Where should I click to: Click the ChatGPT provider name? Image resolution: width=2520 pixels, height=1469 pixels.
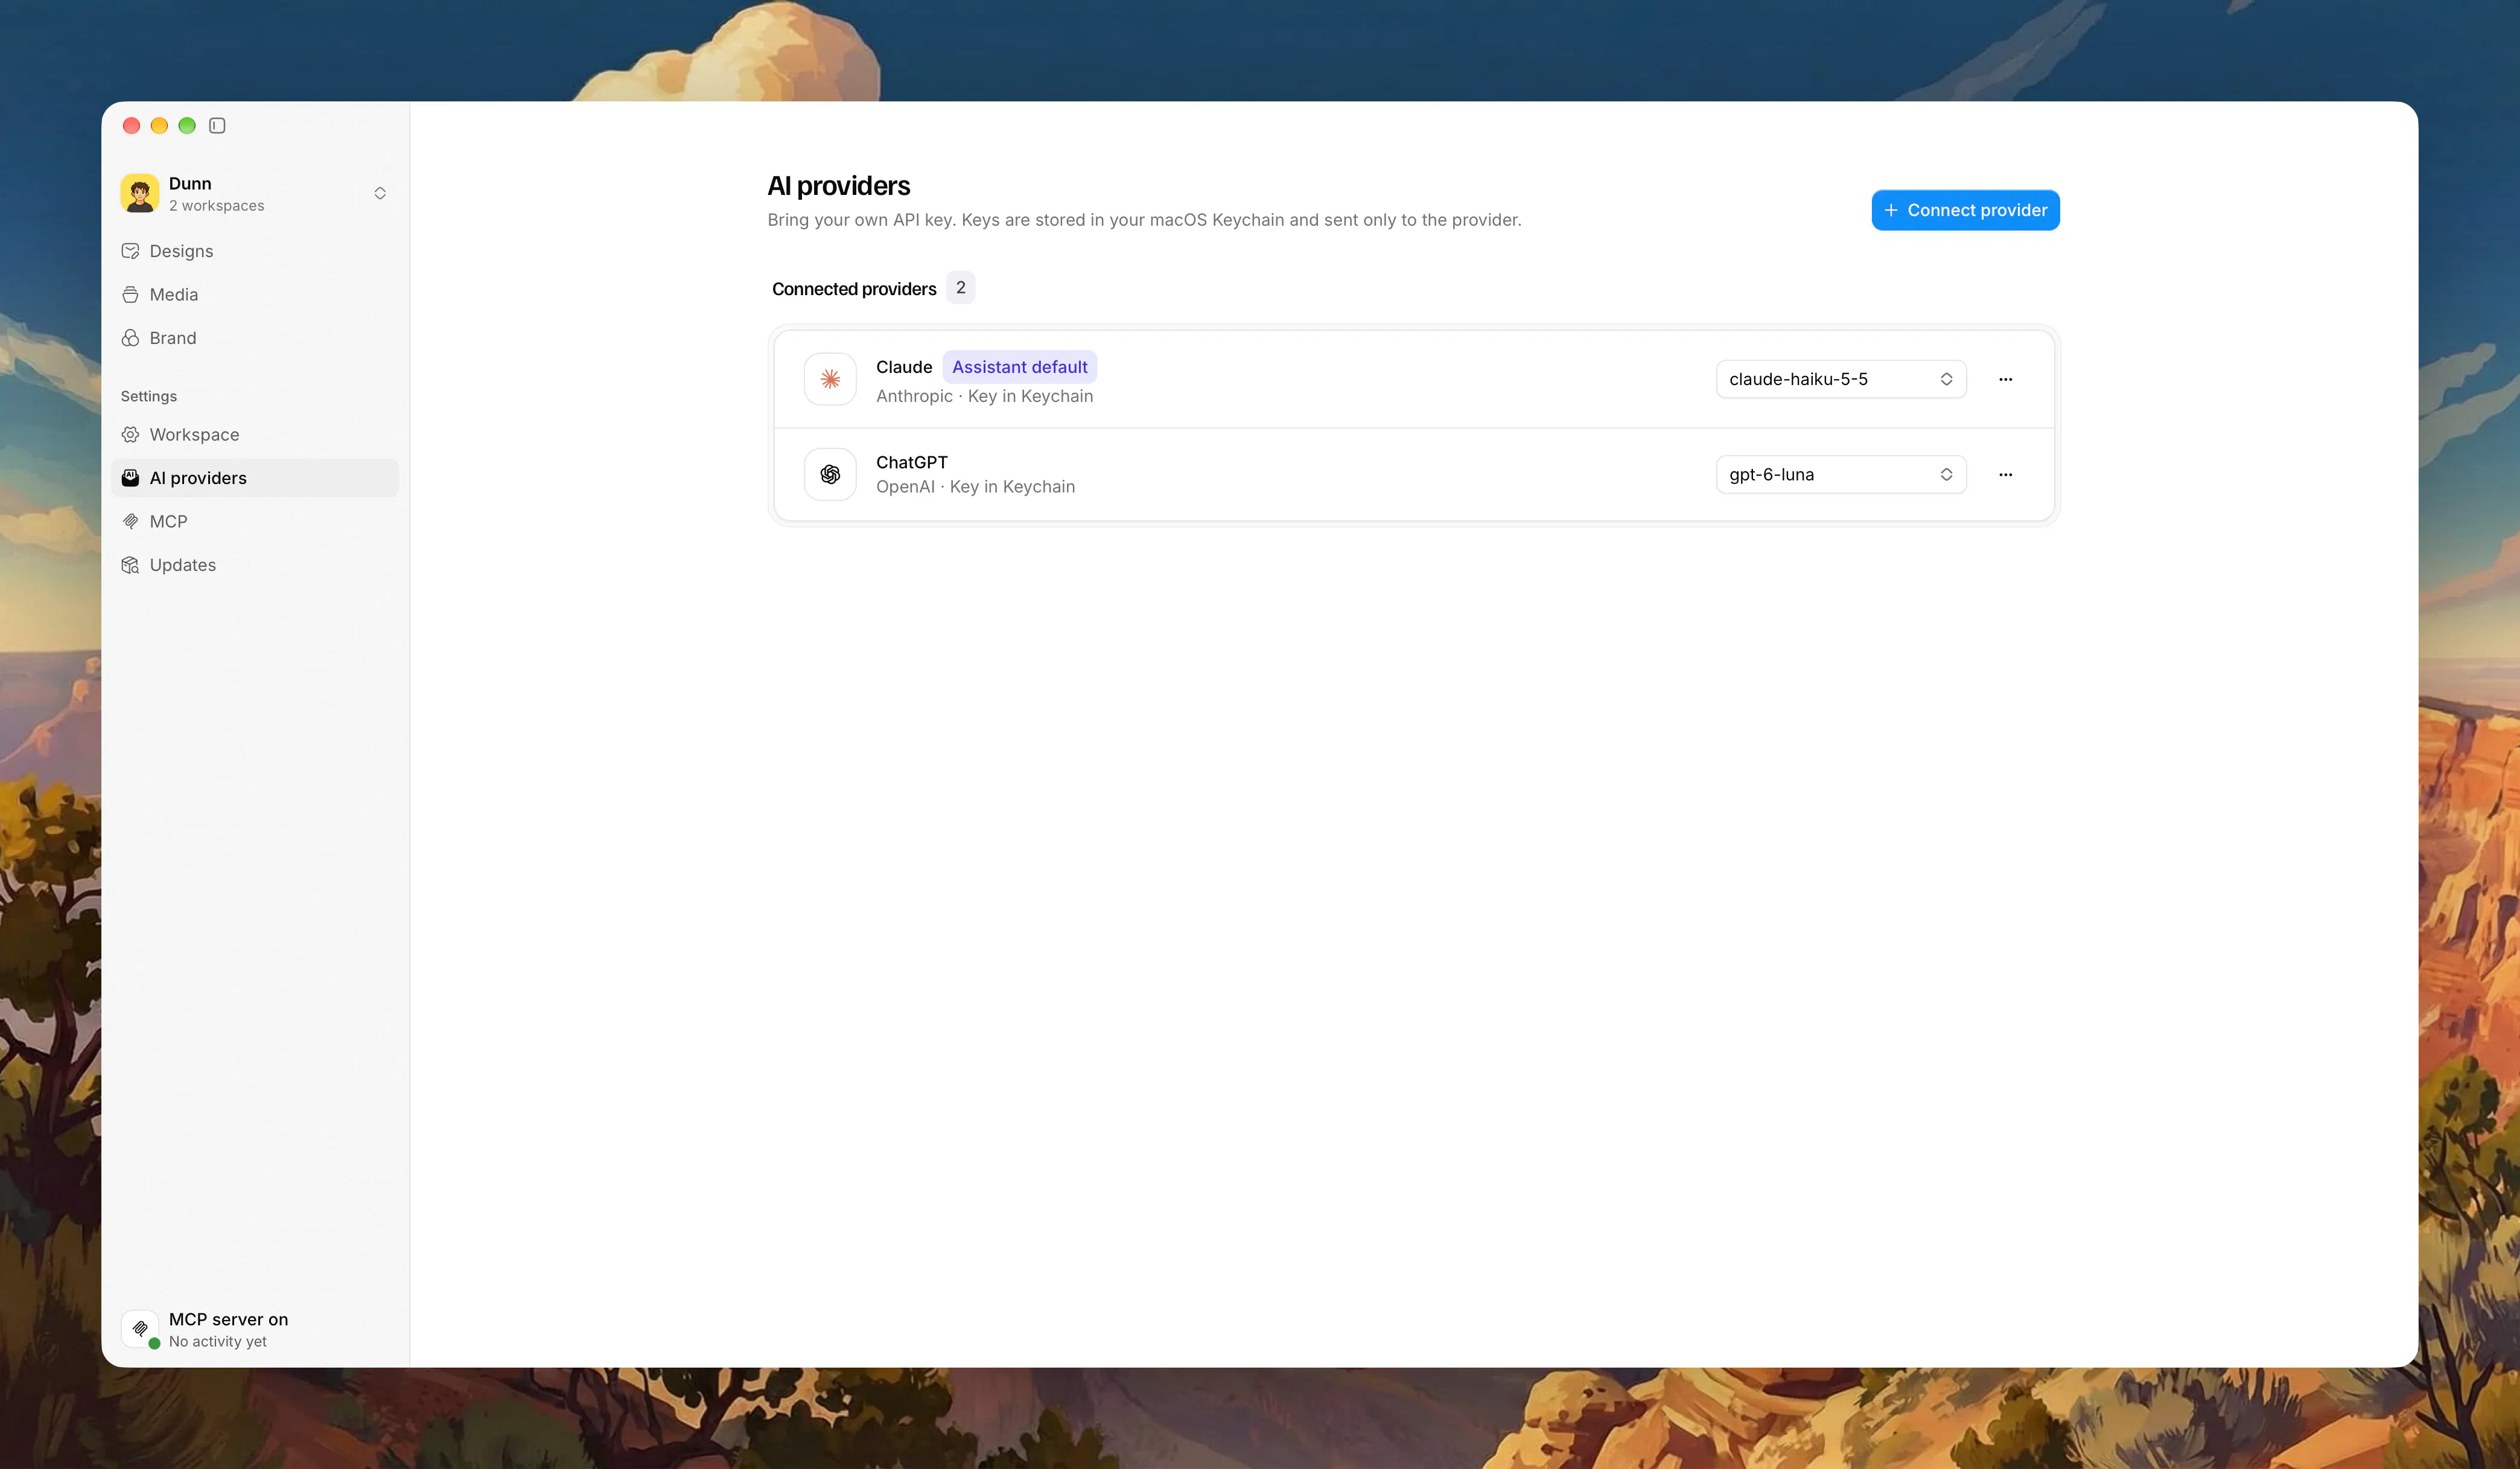[912, 462]
